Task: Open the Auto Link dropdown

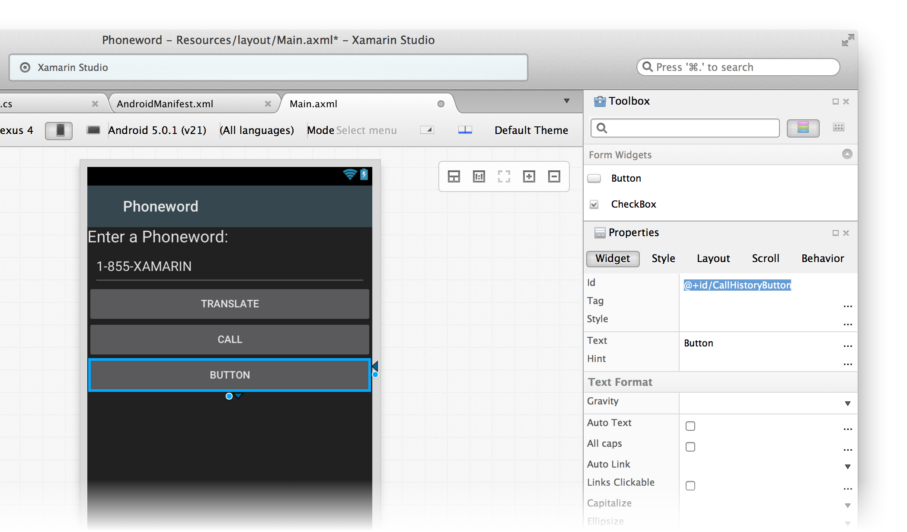Action: point(847,467)
